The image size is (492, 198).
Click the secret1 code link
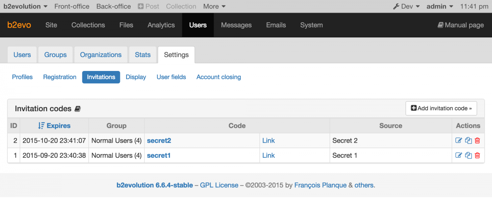tap(158, 155)
